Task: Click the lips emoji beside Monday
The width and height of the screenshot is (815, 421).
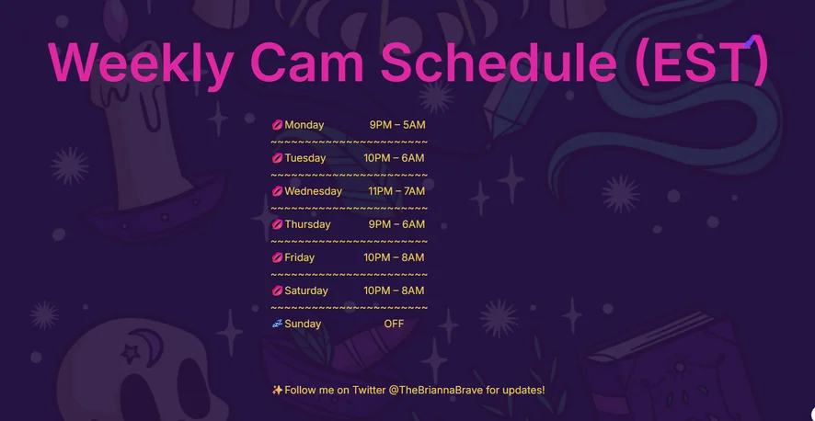Action: click(x=277, y=125)
